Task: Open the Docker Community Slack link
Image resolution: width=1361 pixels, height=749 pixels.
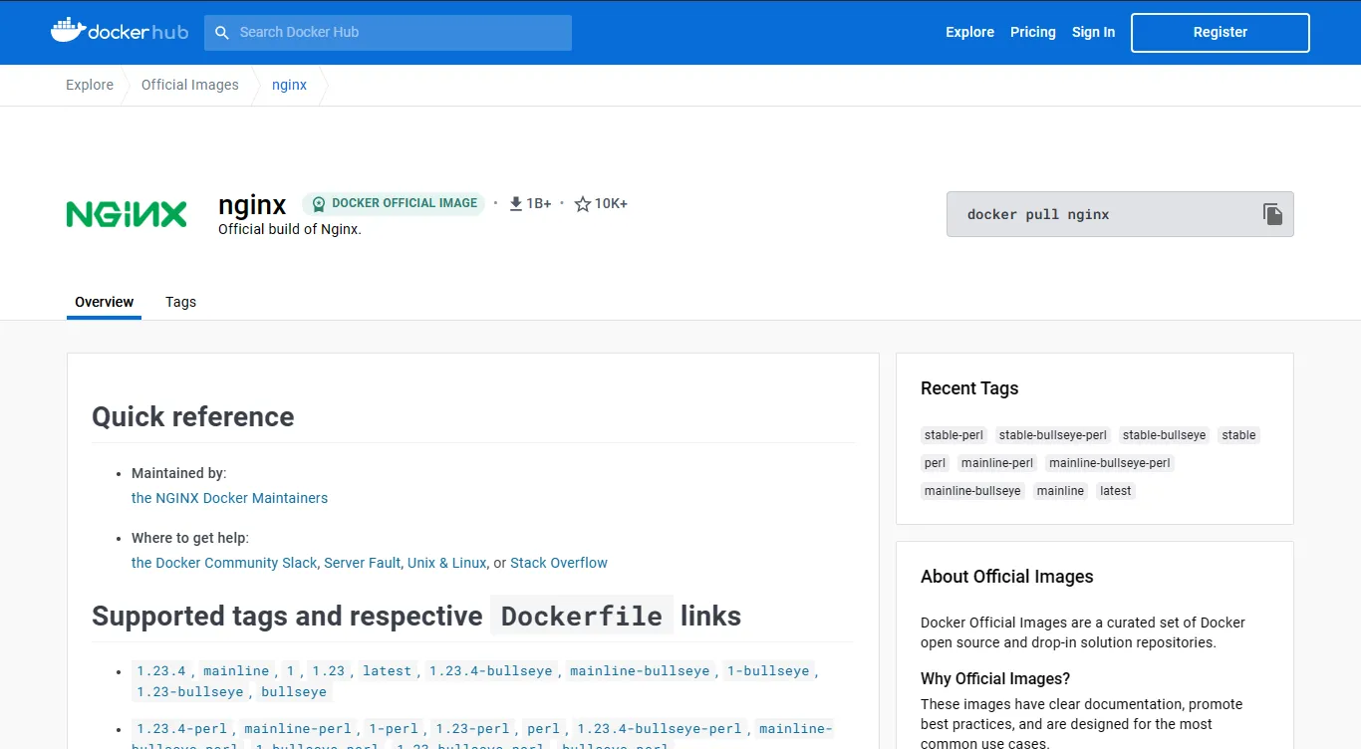Action: point(224,563)
